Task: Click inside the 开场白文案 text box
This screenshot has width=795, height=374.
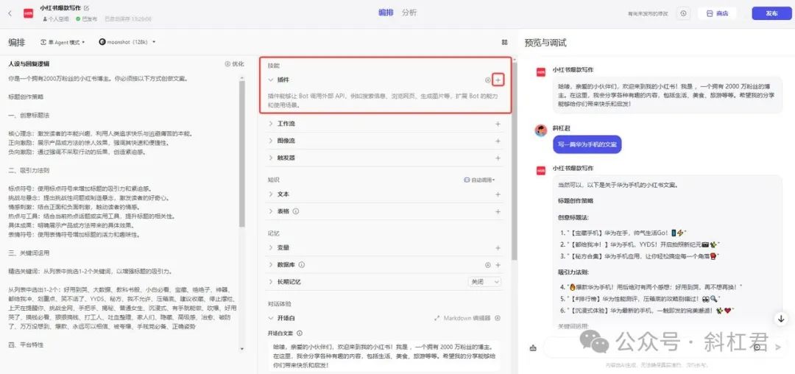Action: point(383,357)
